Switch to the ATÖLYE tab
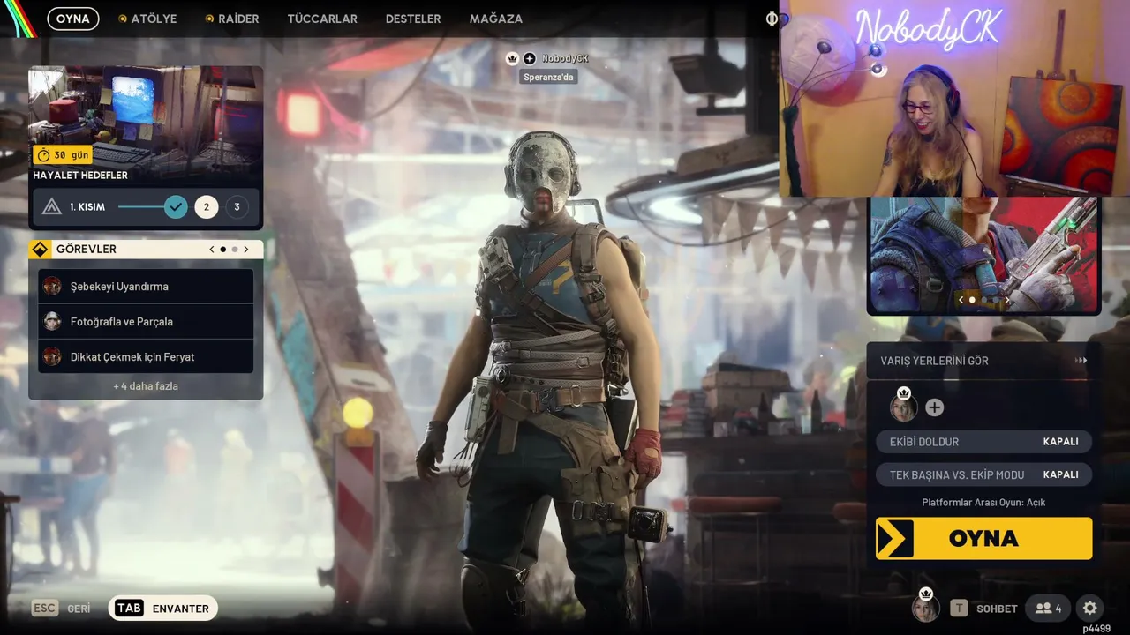 148,19
